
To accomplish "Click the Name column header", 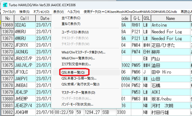I will 170,18.
